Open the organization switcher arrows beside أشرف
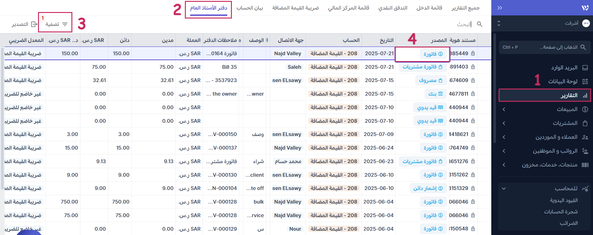This screenshot has height=235, width=593. coord(499,23)
